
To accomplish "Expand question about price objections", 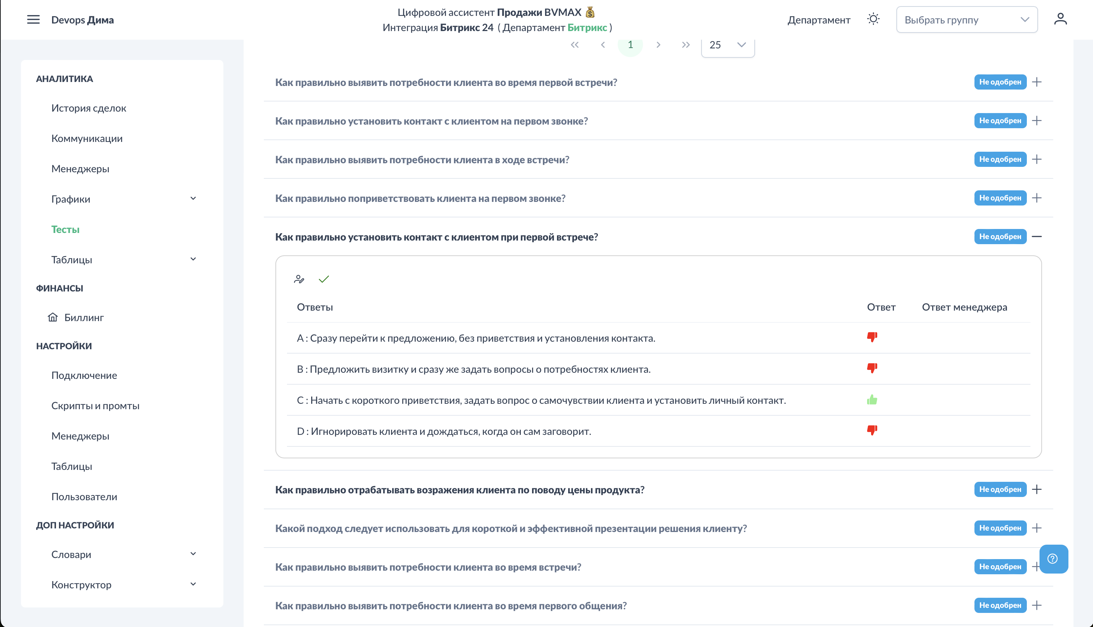I will (x=1037, y=490).
